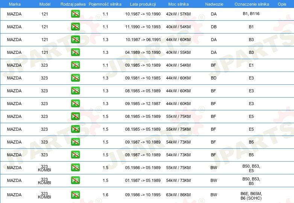Click 323 KOMBI model in 1.6 row
294x203 pixels.
[44, 195]
